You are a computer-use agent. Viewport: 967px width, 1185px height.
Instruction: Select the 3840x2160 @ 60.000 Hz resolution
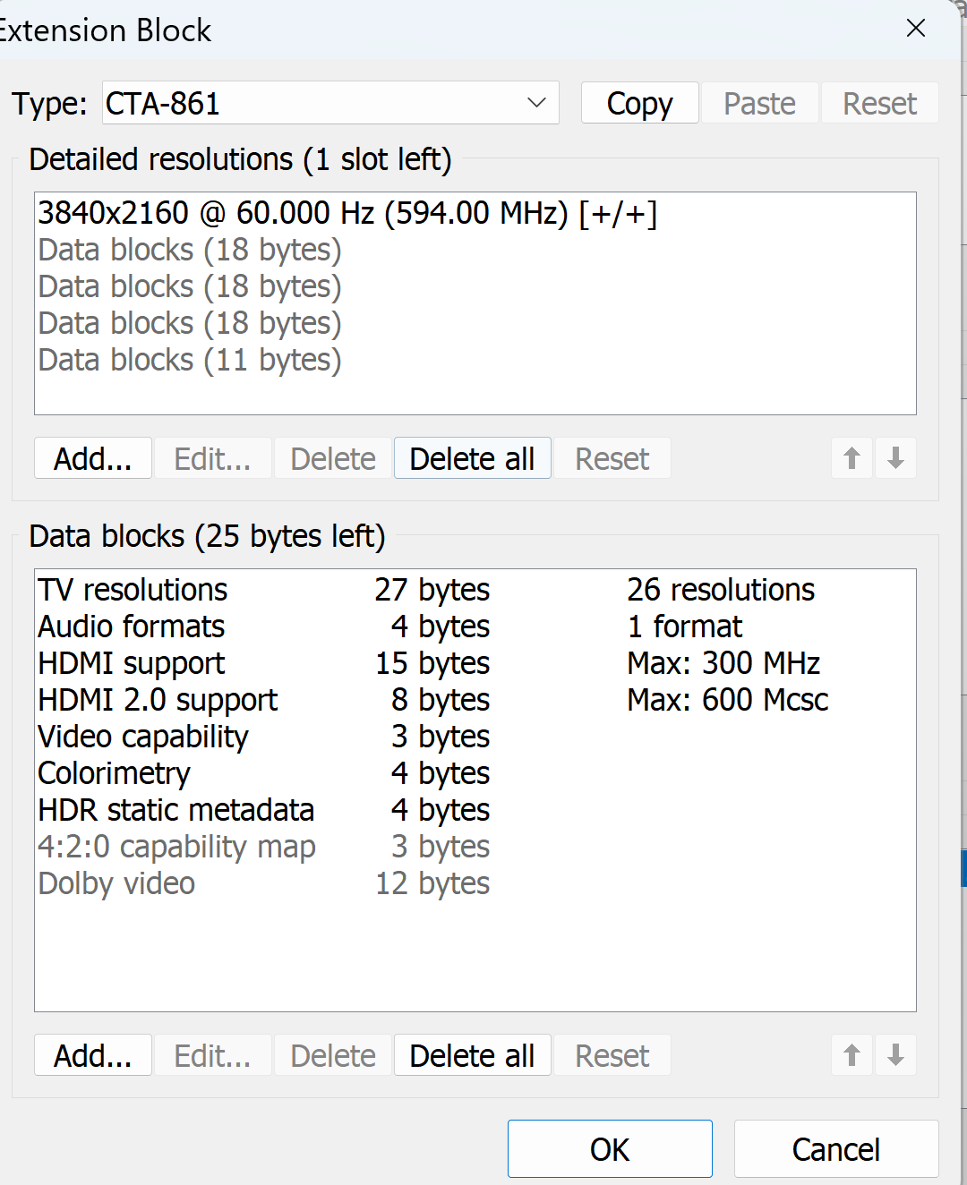click(347, 213)
